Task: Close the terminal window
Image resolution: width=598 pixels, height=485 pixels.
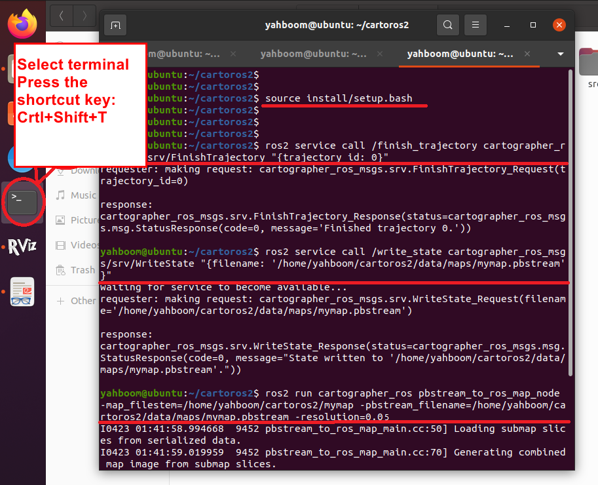Action: 559,25
